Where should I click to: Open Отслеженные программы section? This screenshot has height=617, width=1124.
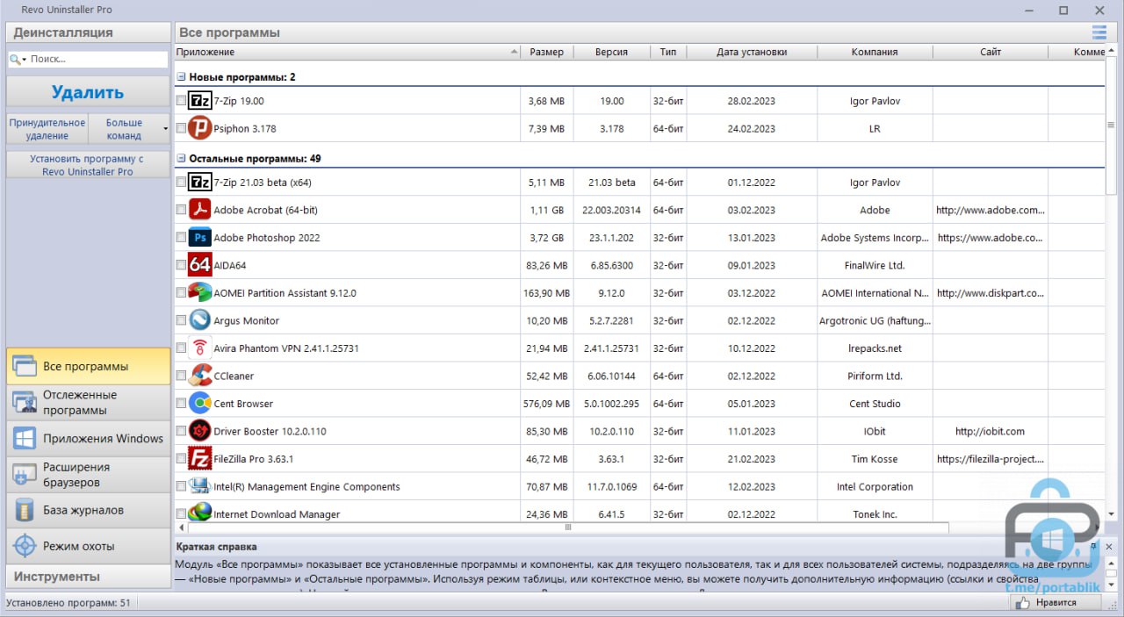coord(89,402)
